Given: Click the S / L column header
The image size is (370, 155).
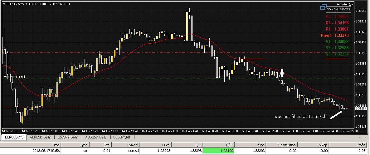Looking at the screenshot, I should (187, 145).
